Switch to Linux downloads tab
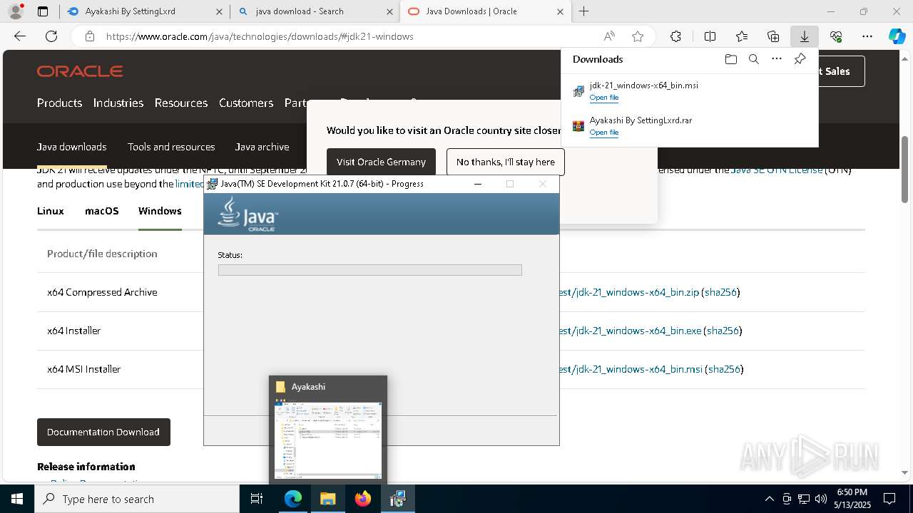The height and width of the screenshot is (513, 913). click(x=51, y=211)
